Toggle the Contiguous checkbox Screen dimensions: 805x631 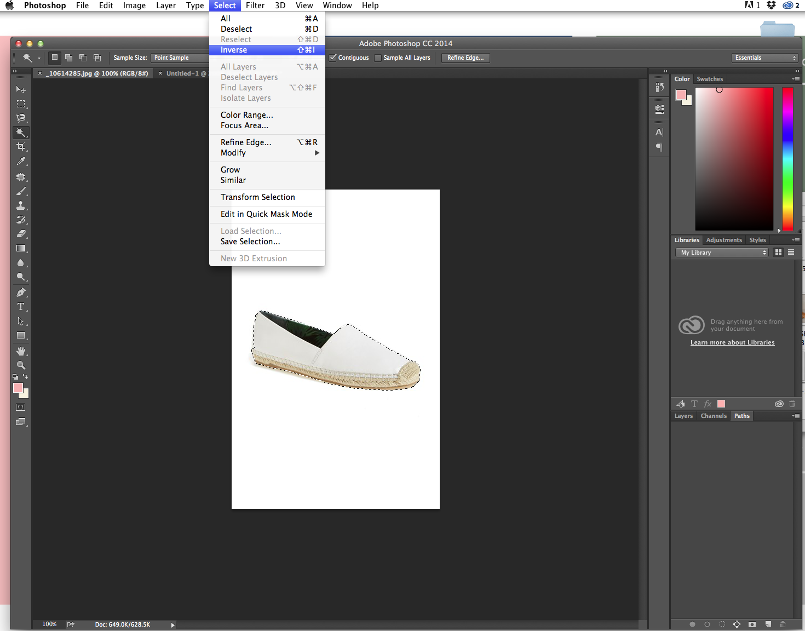[x=332, y=58]
